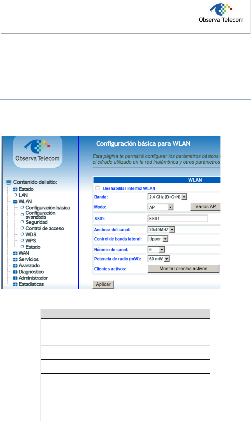Open the WPS page
This screenshot has width=251, height=421.
pyautogui.click(x=31, y=241)
